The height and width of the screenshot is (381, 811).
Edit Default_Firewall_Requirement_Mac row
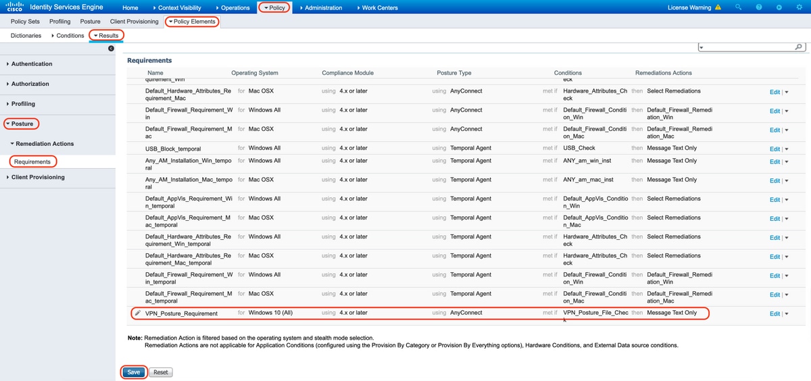pos(775,130)
